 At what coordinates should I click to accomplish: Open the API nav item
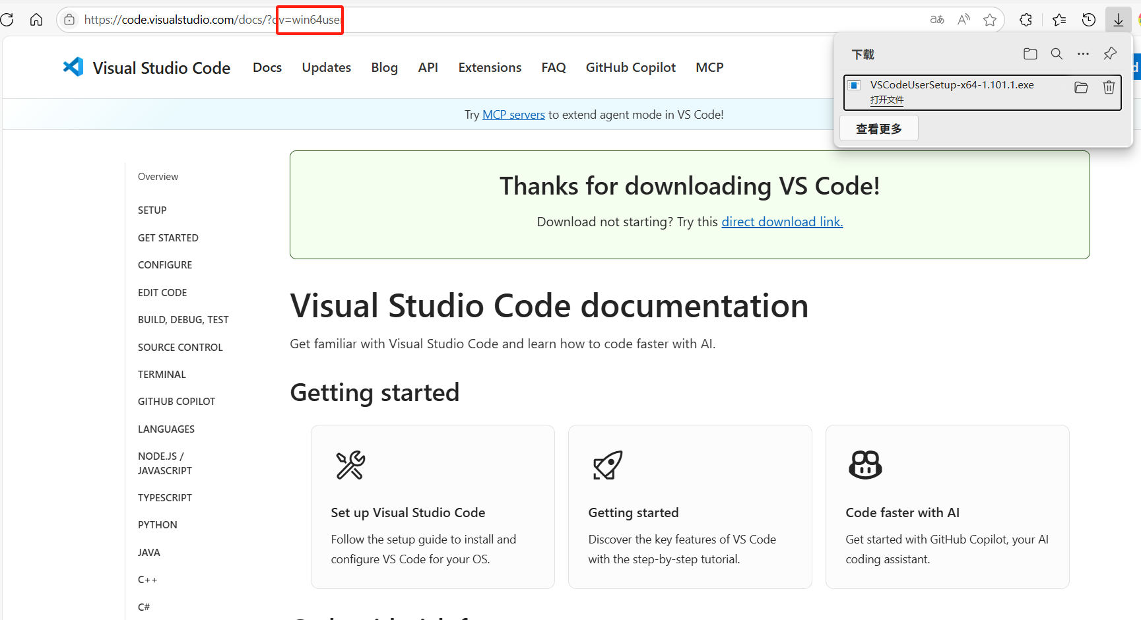pos(428,67)
